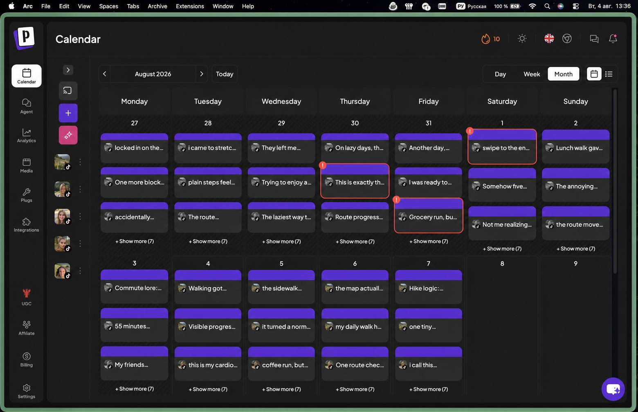Click the pink sparkle magic button

point(68,135)
